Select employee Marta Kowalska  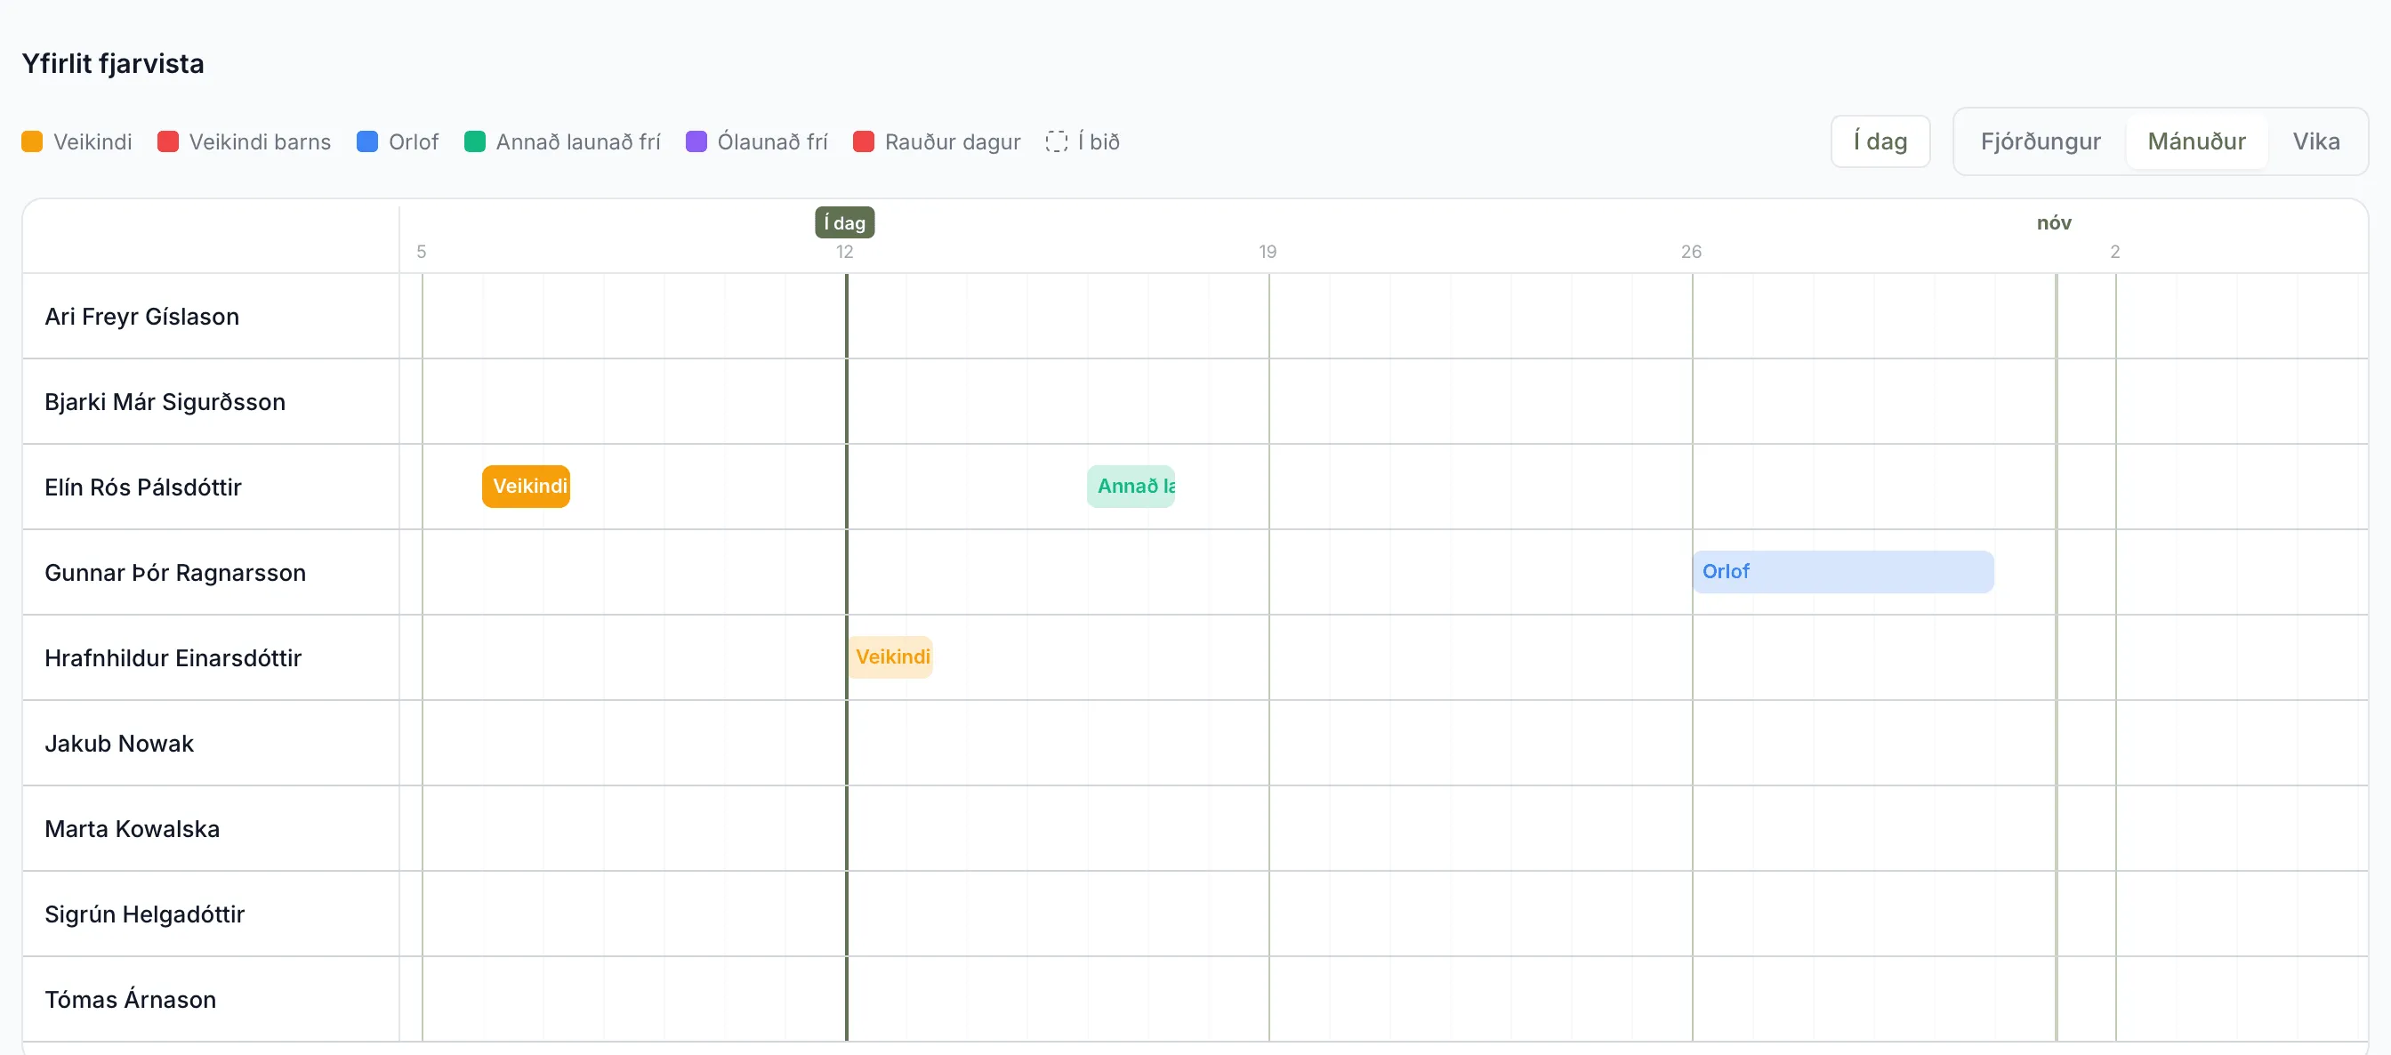coord(133,828)
